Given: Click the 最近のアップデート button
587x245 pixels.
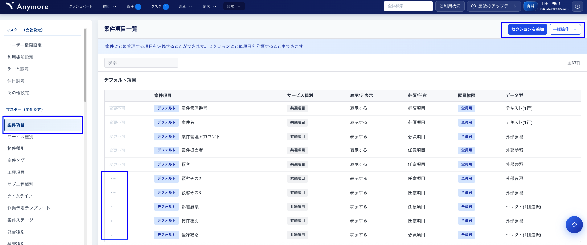Looking at the screenshot, I should (494, 6).
